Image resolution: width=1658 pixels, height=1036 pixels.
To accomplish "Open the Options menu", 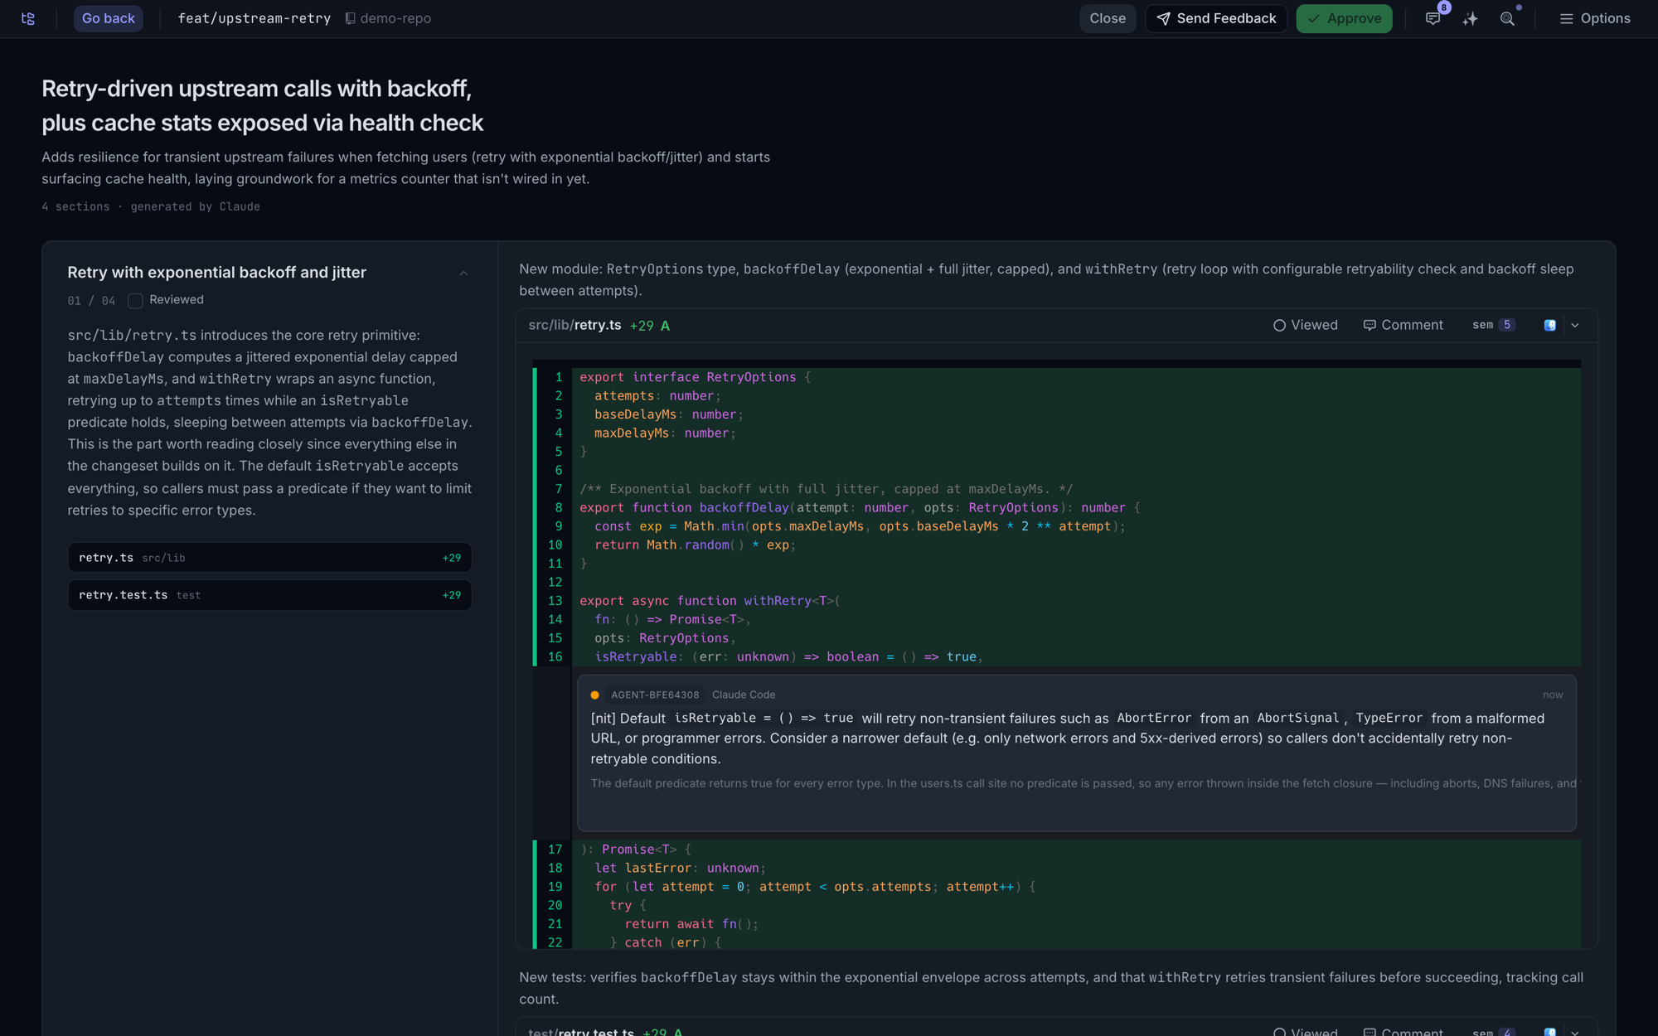I will [x=1594, y=18].
